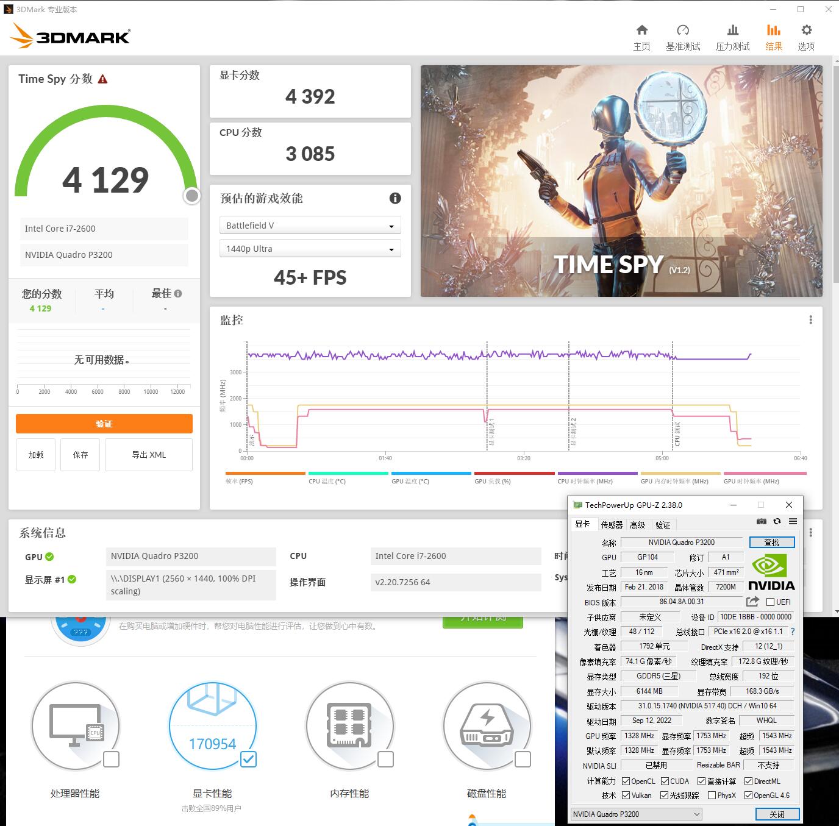Toggle the OpenCL checkbox

click(x=626, y=781)
